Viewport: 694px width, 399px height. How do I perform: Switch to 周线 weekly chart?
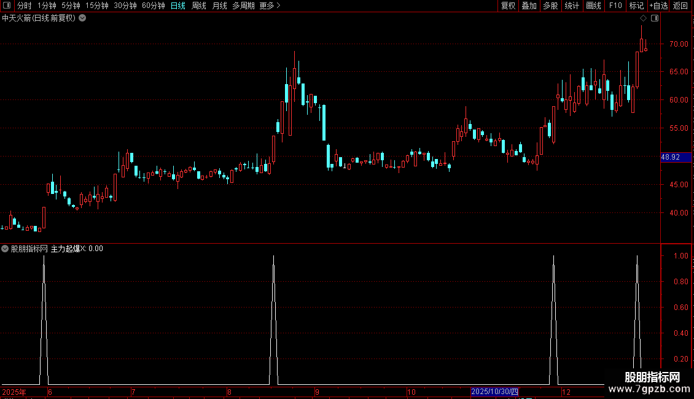click(x=199, y=6)
